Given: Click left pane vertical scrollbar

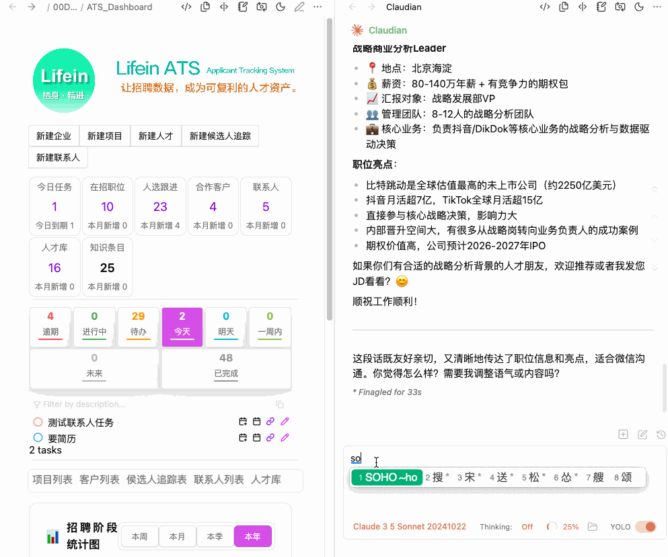Looking at the screenshot, I should pos(330,170).
